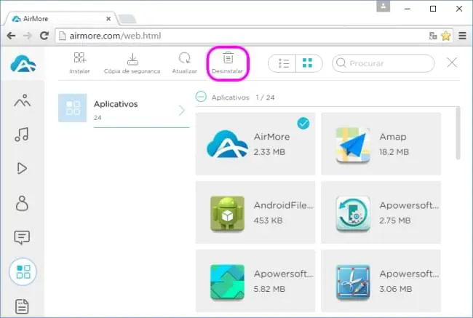Open Videos section in sidebar
473x318 pixels.
pyautogui.click(x=22, y=168)
